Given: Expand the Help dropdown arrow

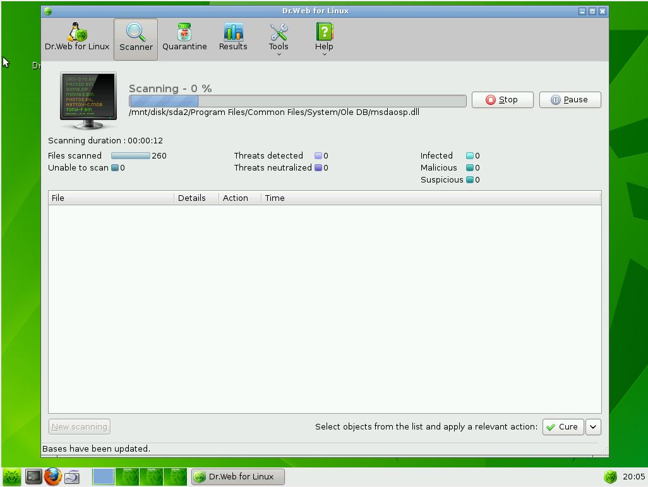Looking at the screenshot, I should coord(324,53).
